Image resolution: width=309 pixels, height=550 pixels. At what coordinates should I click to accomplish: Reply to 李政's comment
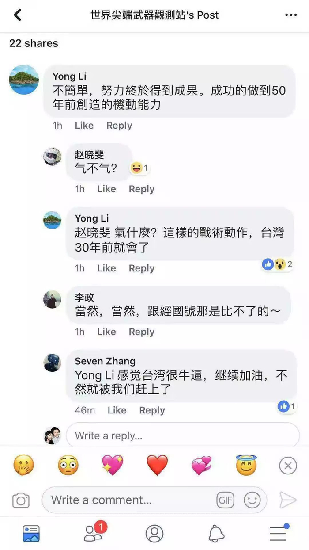click(x=142, y=332)
